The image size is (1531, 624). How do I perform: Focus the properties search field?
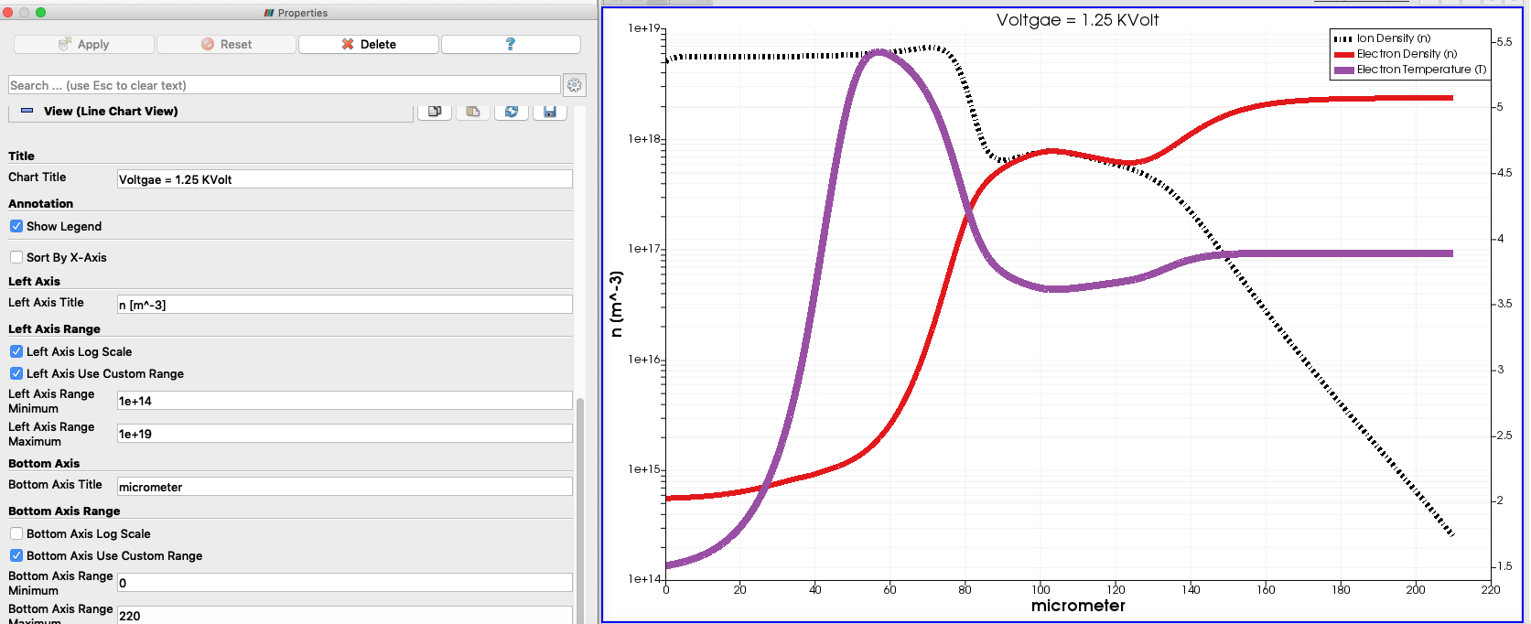click(284, 85)
